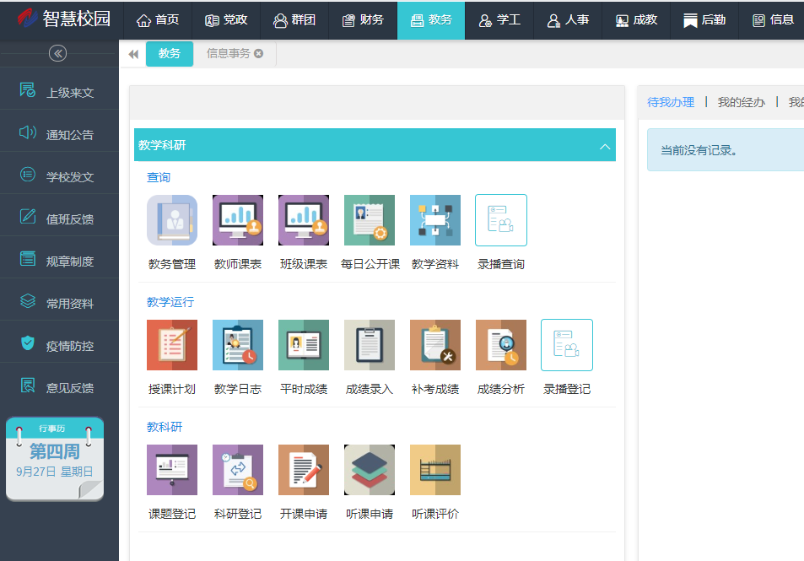
Task: Launch the 平时成绩 module icon
Action: [x=304, y=344]
